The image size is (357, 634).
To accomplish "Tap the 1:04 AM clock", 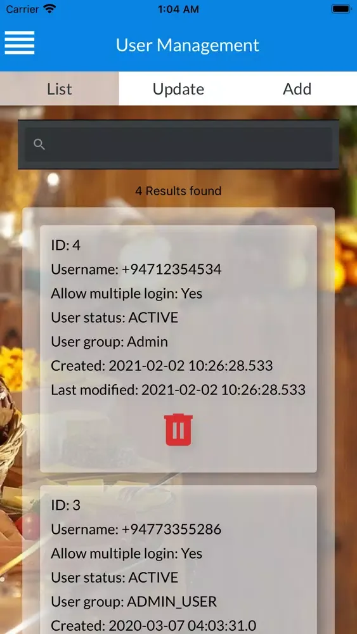I will (178, 10).
